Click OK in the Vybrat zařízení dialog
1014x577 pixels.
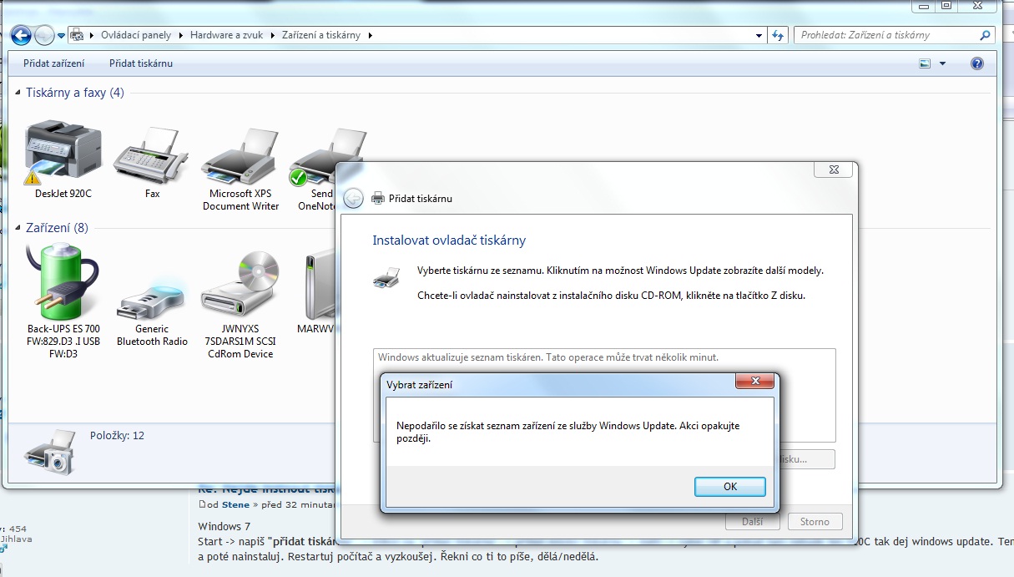730,486
